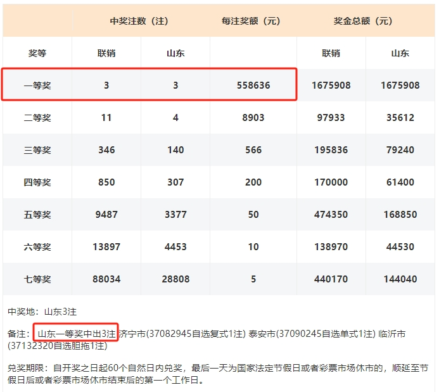
Task: Click the second prize amount 8903
Action: coord(253,118)
